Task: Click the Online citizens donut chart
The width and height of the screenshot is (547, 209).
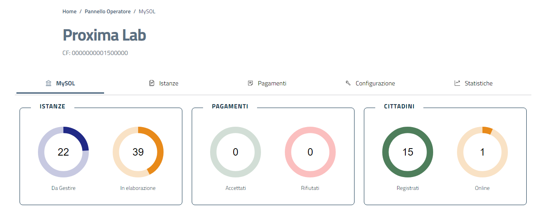Action: pos(482,152)
